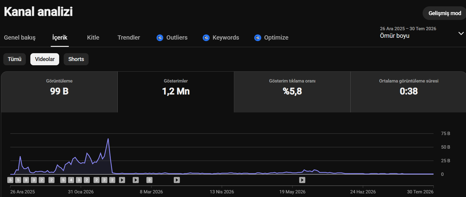Screen dimensions: 466x197
Task: Click the 30 Tem 2026 axis date
Action: (x=420, y=192)
